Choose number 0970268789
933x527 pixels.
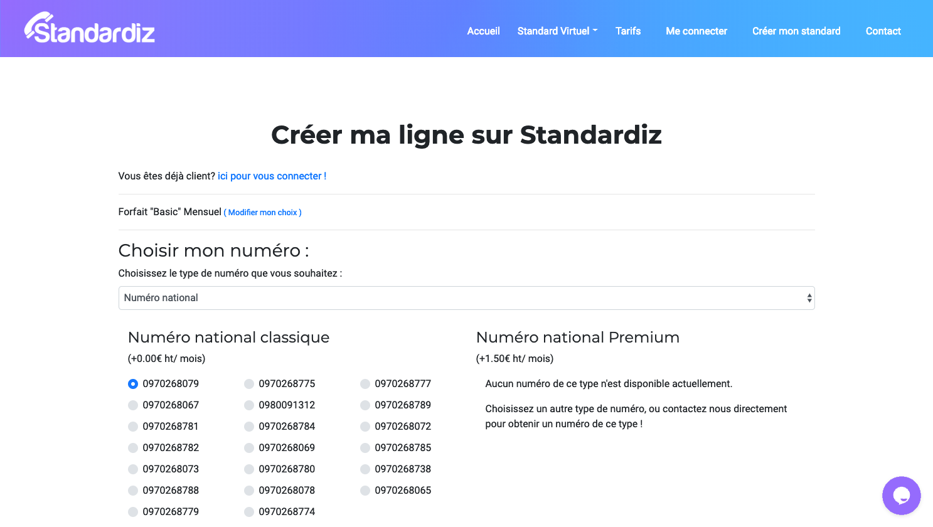point(365,405)
